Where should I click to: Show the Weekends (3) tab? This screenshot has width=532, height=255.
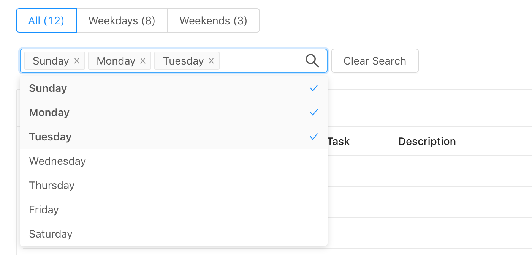[214, 20]
